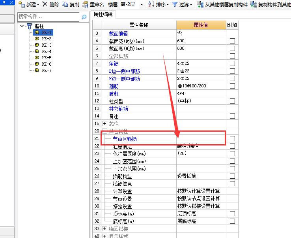291x238 pixels.
Task: Toggle 附加 checkbox for 角筋
Action: [x=232, y=64]
